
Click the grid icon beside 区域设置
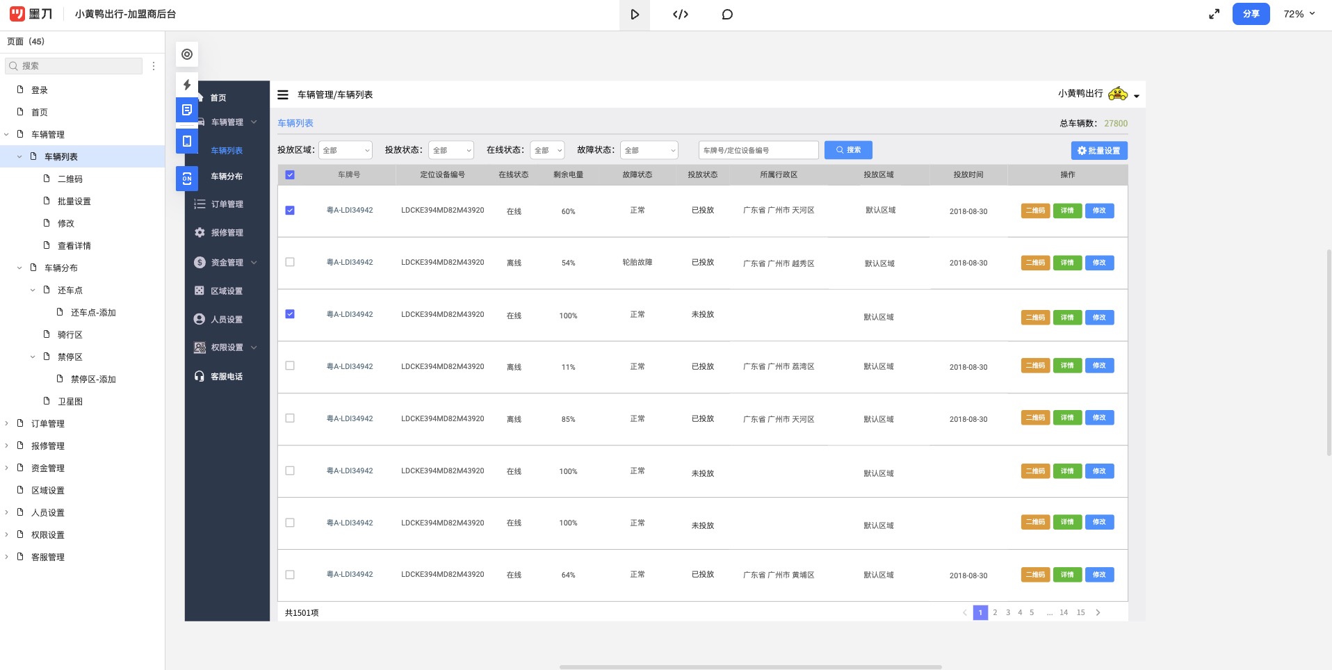point(200,291)
